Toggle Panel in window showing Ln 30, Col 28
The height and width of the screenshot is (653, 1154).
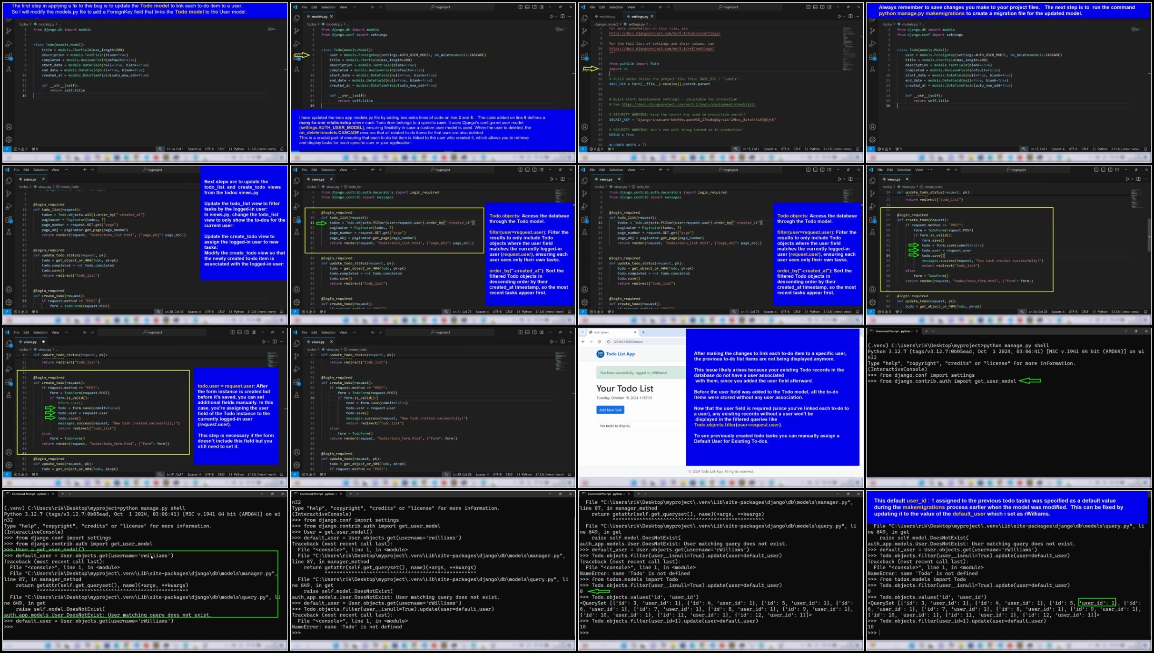pyautogui.click(x=527, y=332)
